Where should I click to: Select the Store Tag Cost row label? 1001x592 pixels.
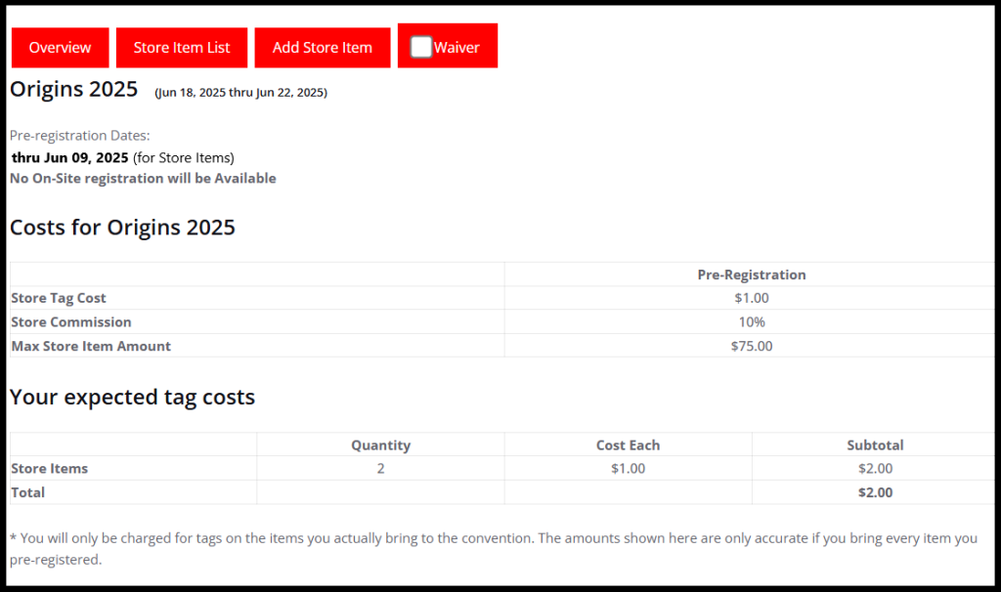[x=59, y=298]
